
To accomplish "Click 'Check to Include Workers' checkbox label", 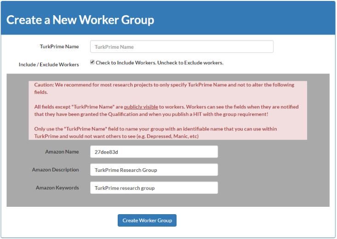I will click(x=160, y=63).
